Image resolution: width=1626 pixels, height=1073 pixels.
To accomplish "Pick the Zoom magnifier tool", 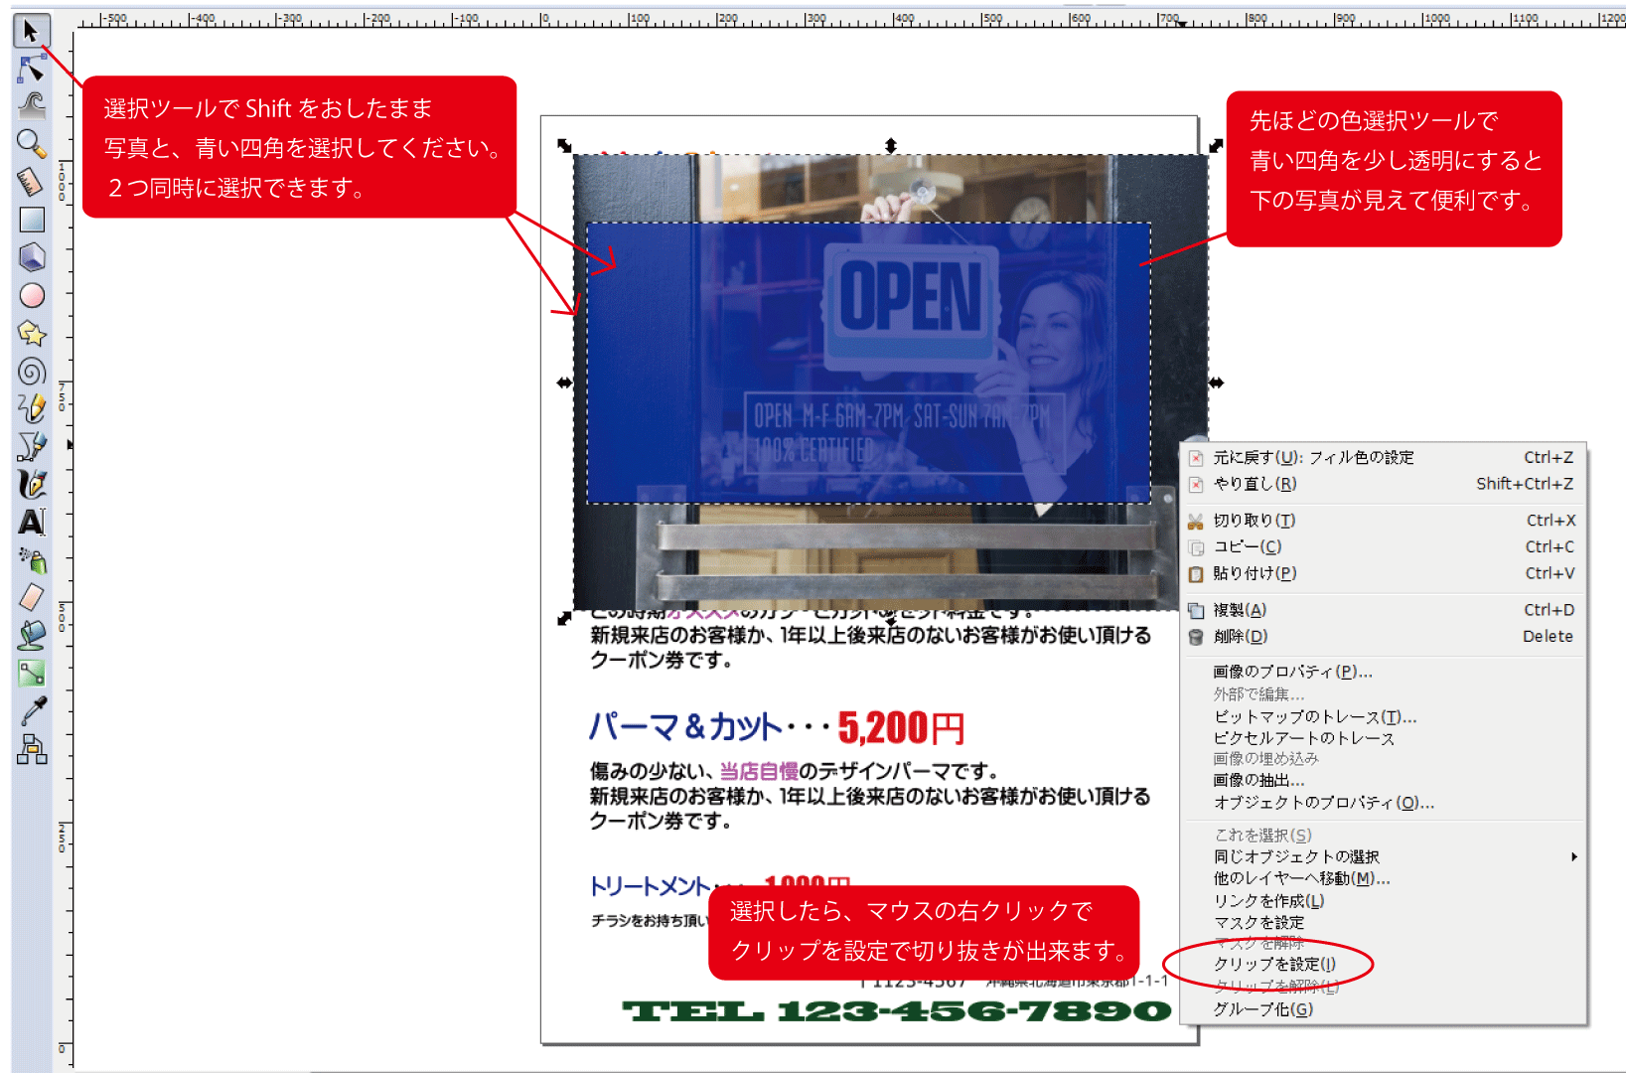I will pyautogui.click(x=31, y=144).
